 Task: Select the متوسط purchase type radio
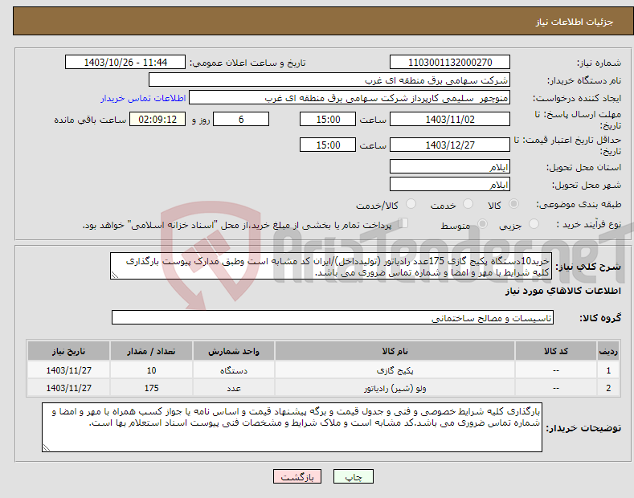point(482,223)
